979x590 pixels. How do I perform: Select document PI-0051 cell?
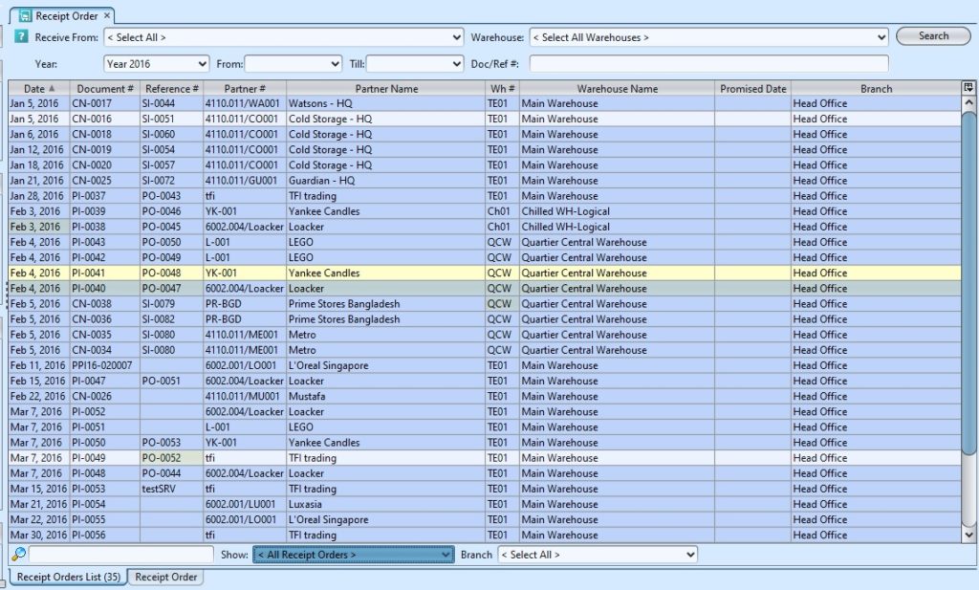coord(105,427)
